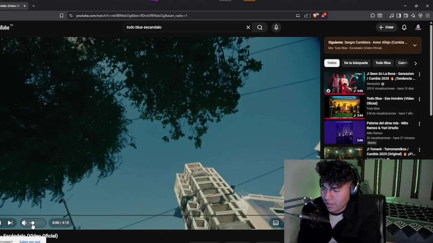Mute the video with the speaker icon
Image resolution: width=433 pixels, height=243 pixels.
(24, 223)
